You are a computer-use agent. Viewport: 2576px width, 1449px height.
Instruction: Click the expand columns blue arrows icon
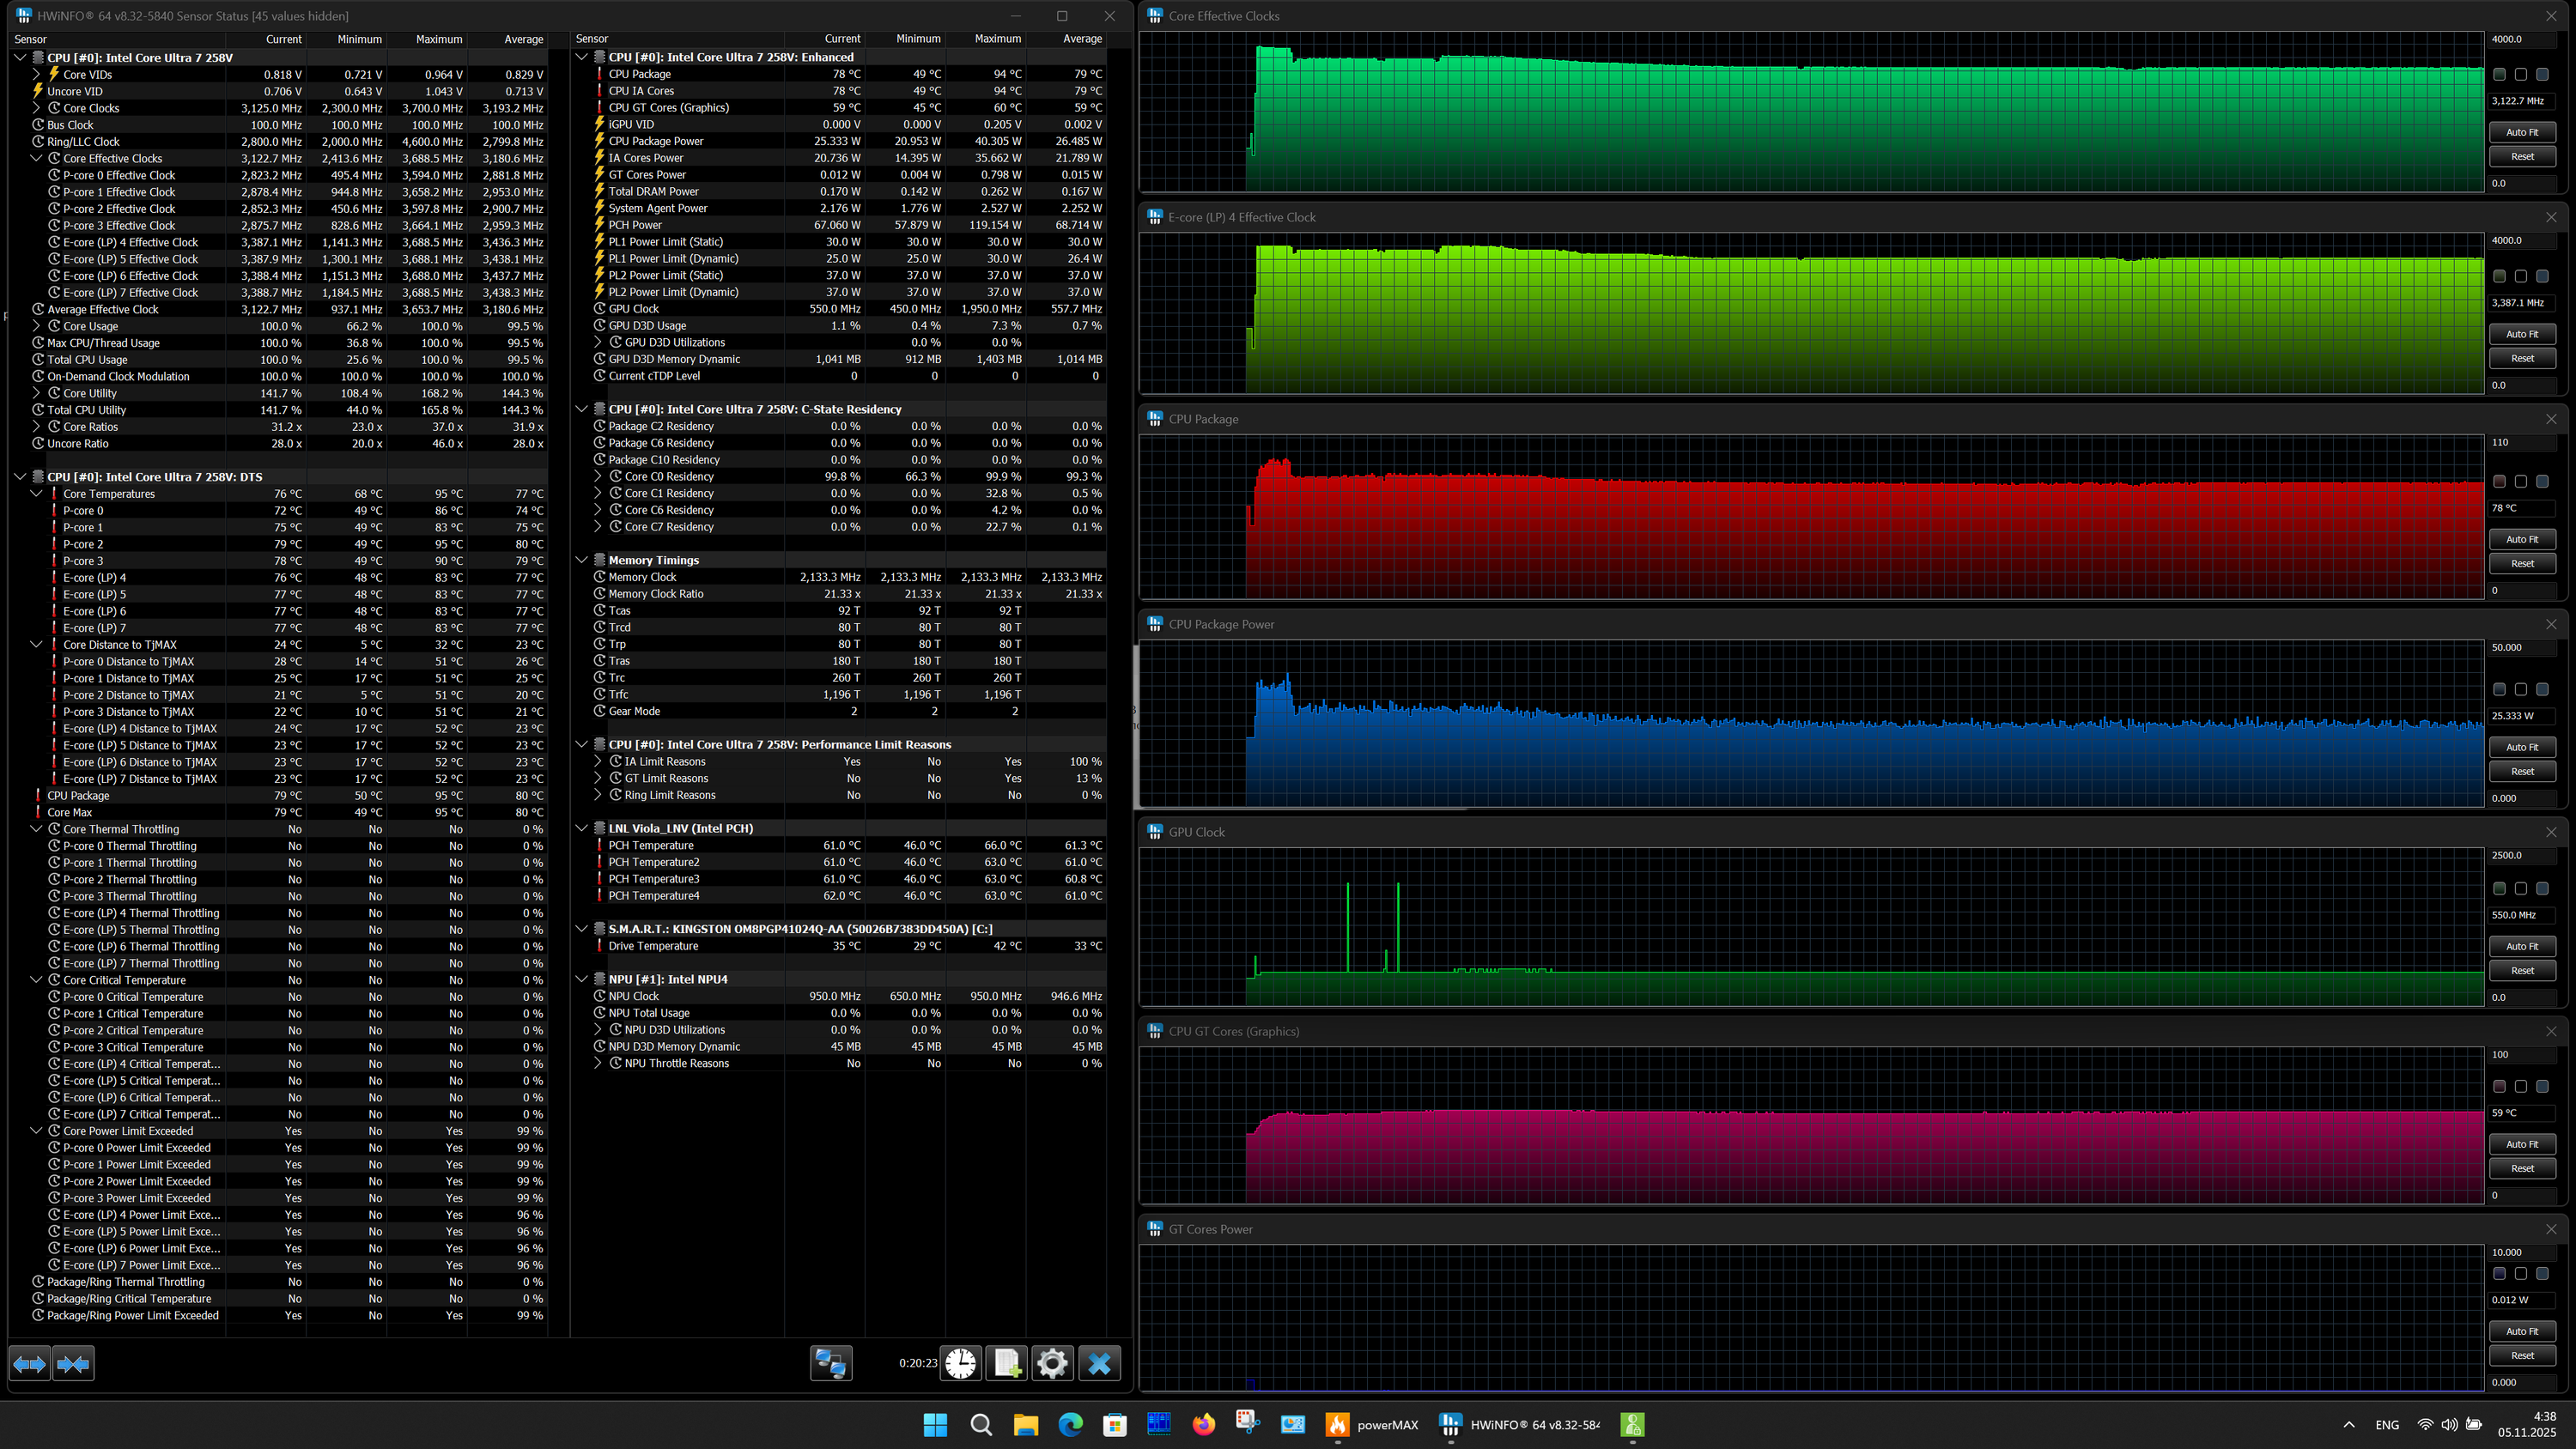29,1364
